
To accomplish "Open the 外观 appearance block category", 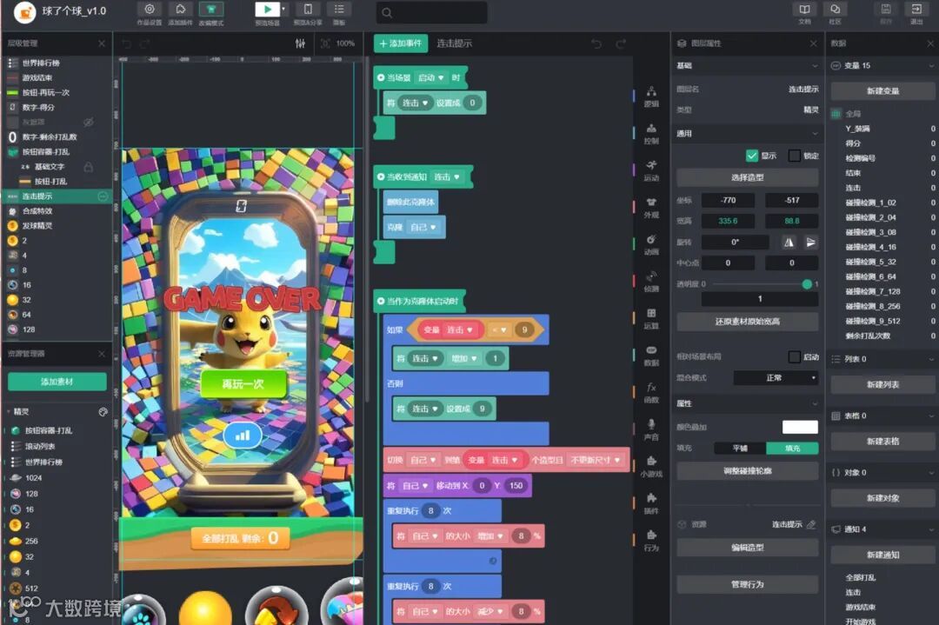I will pyautogui.click(x=651, y=207).
